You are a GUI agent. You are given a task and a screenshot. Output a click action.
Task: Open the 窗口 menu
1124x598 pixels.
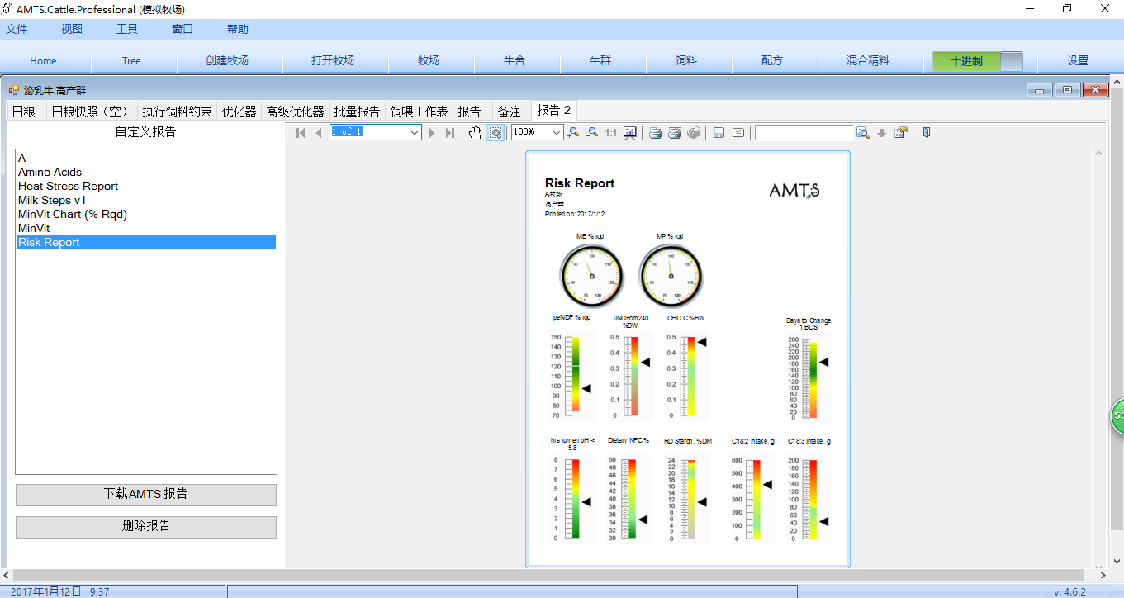click(x=183, y=29)
